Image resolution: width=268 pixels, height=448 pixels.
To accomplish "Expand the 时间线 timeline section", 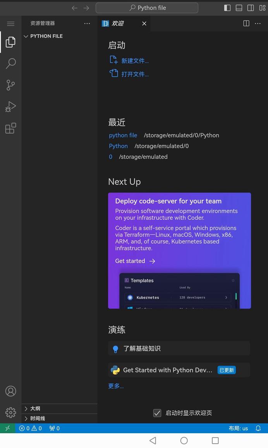I will (x=37, y=418).
